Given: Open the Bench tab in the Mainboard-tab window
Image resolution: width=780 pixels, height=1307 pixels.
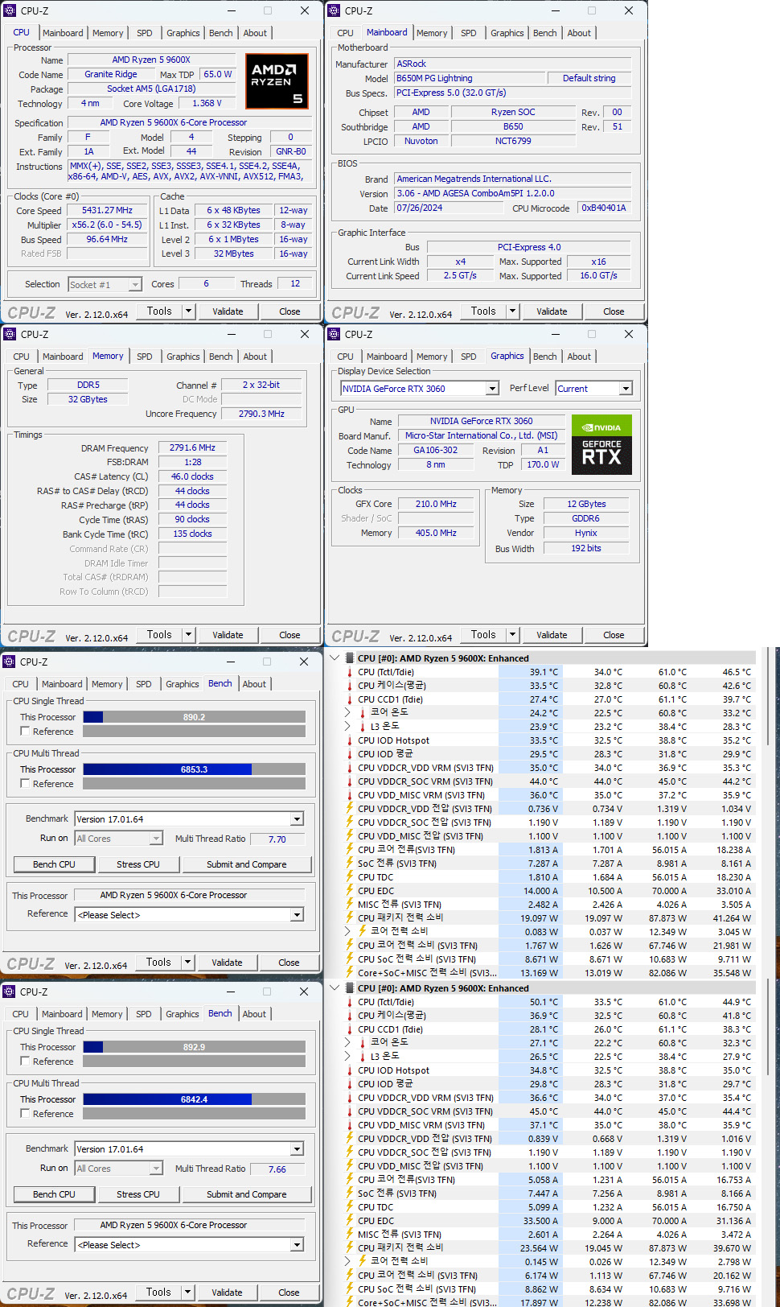Looking at the screenshot, I should click(x=544, y=33).
